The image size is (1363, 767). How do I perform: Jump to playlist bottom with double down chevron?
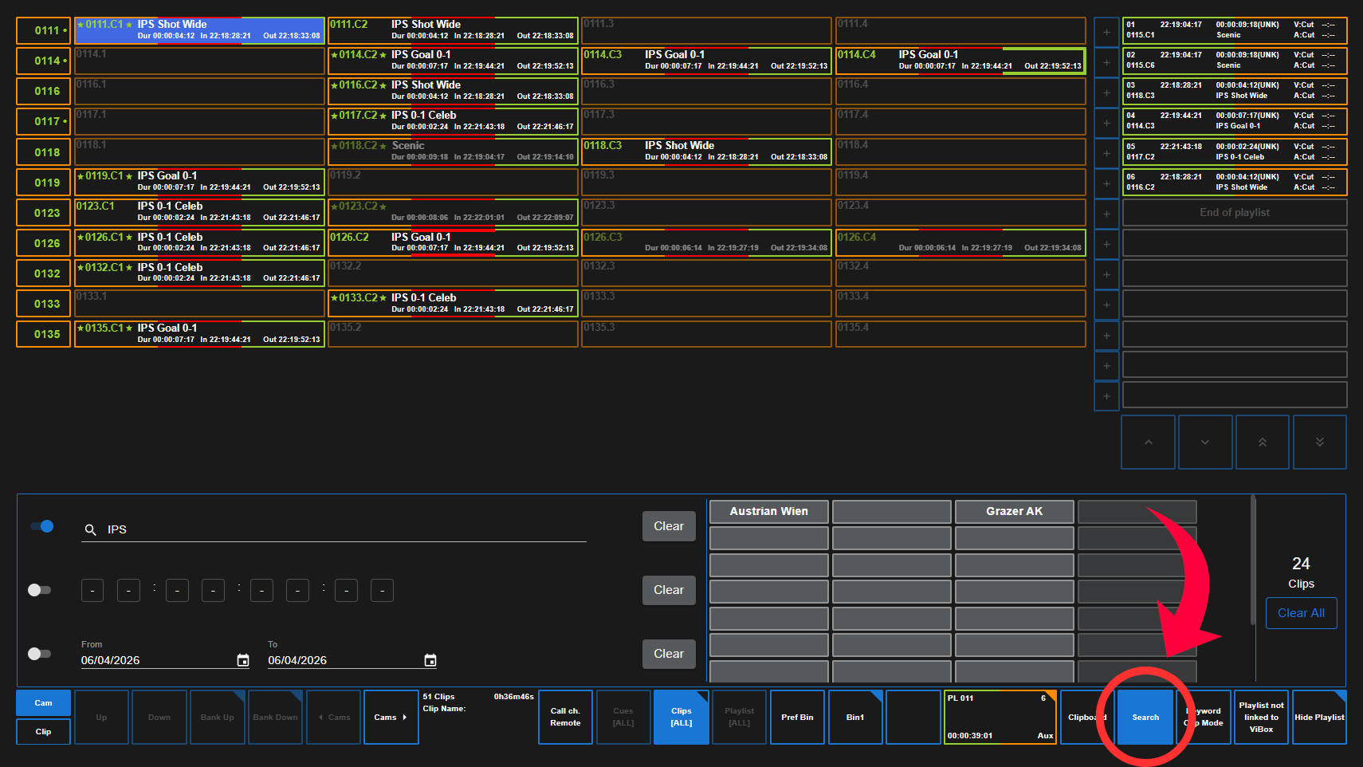(x=1320, y=442)
